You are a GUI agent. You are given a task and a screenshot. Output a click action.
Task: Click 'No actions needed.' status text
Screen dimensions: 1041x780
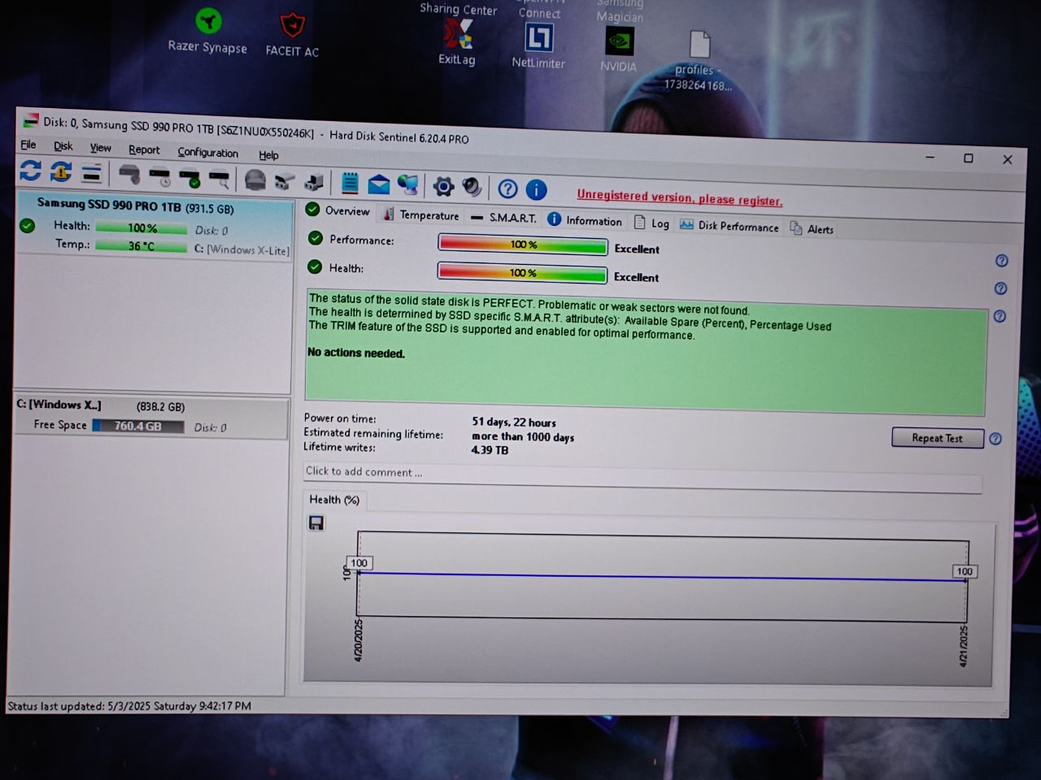[356, 353]
